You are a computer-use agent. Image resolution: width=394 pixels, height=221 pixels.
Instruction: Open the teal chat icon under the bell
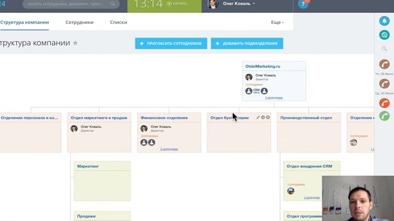(x=384, y=35)
